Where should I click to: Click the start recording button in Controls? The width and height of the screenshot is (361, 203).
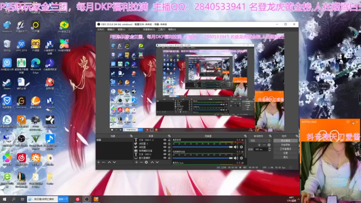(286, 145)
